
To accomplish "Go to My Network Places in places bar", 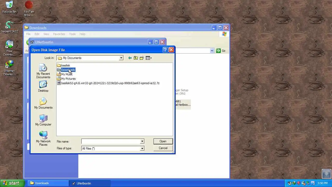I will (43, 139).
